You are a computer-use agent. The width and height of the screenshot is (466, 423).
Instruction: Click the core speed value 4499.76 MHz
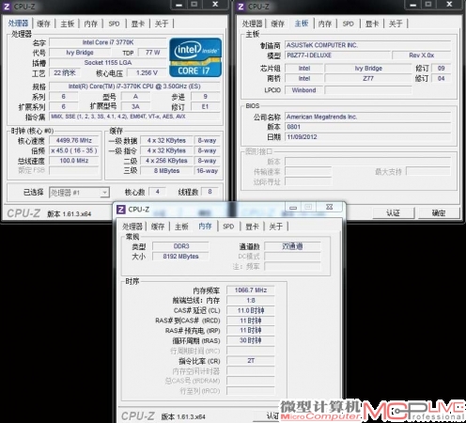74,140
